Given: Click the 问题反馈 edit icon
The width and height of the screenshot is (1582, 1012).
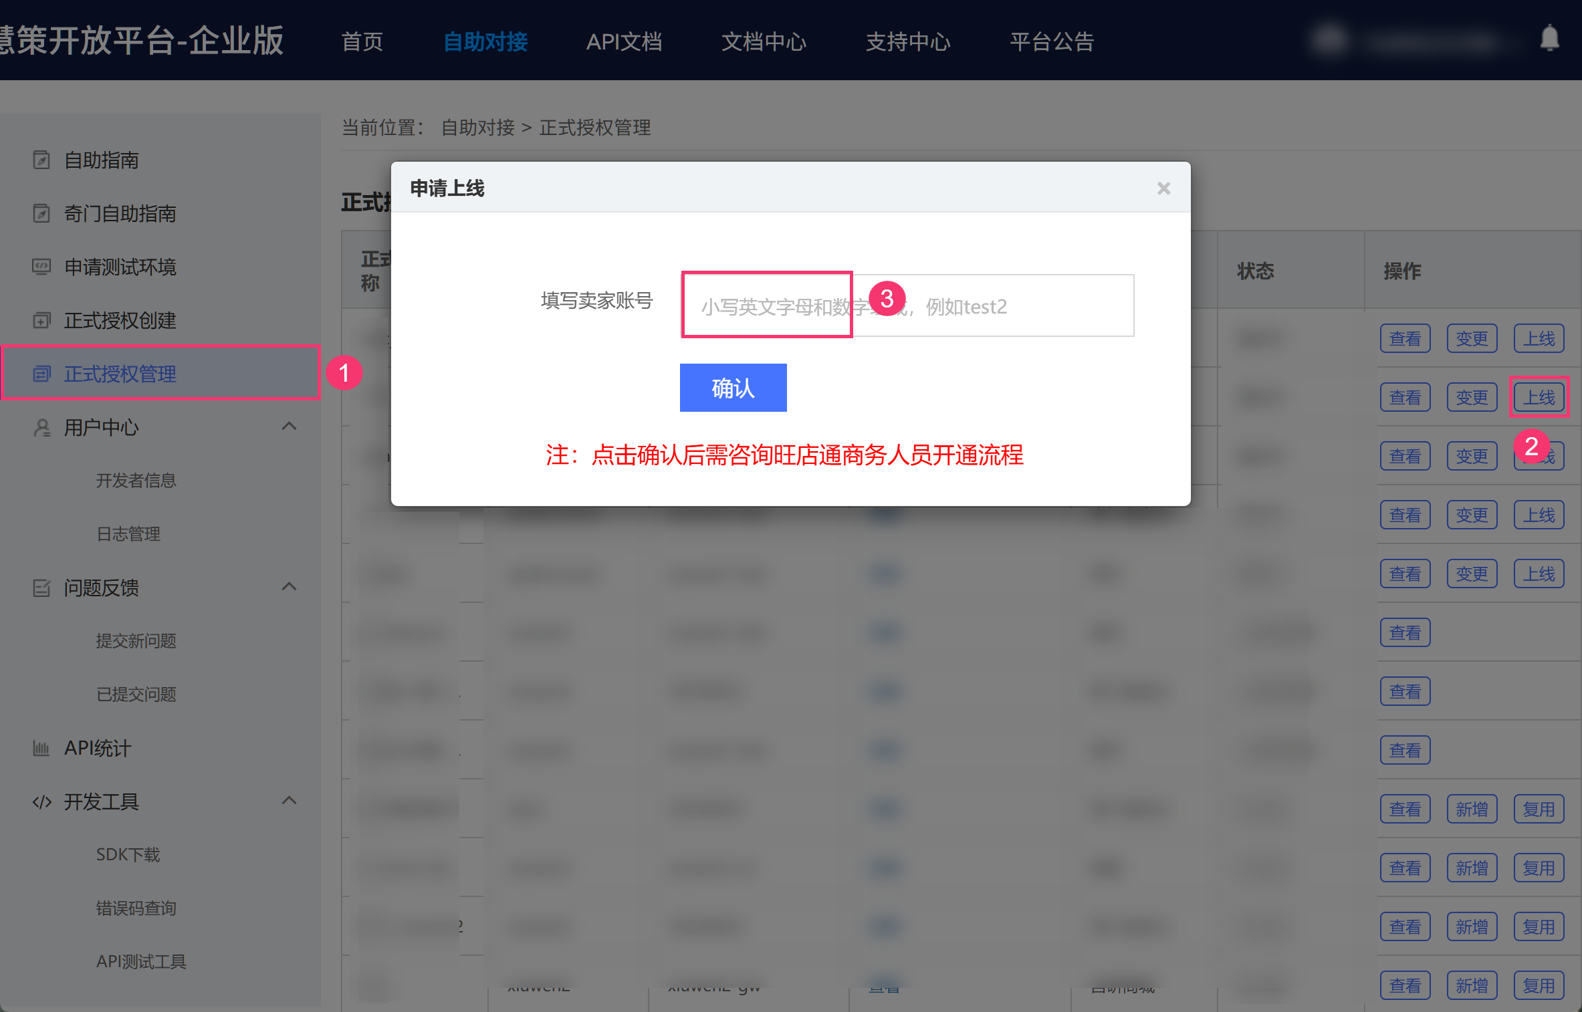Looking at the screenshot, I should point(41,588).
